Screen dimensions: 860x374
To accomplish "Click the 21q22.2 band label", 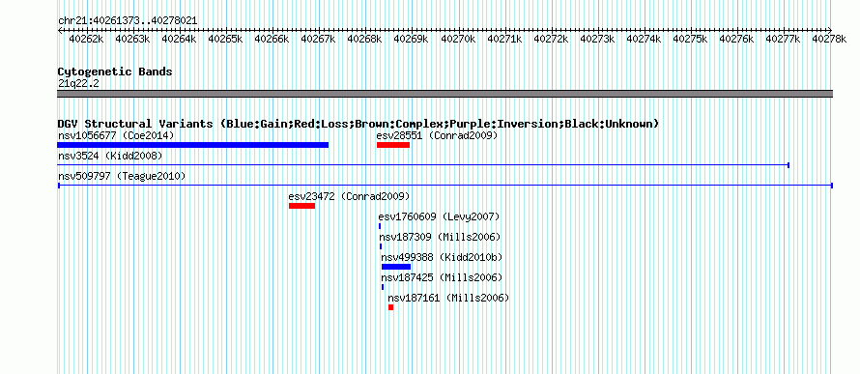I will coord(78,84).
